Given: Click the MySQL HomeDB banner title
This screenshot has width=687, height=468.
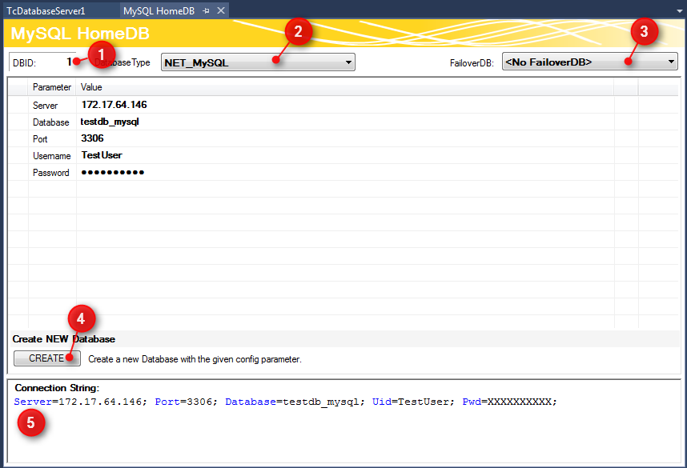Looking at the screenshot, I should pos(80,34).
